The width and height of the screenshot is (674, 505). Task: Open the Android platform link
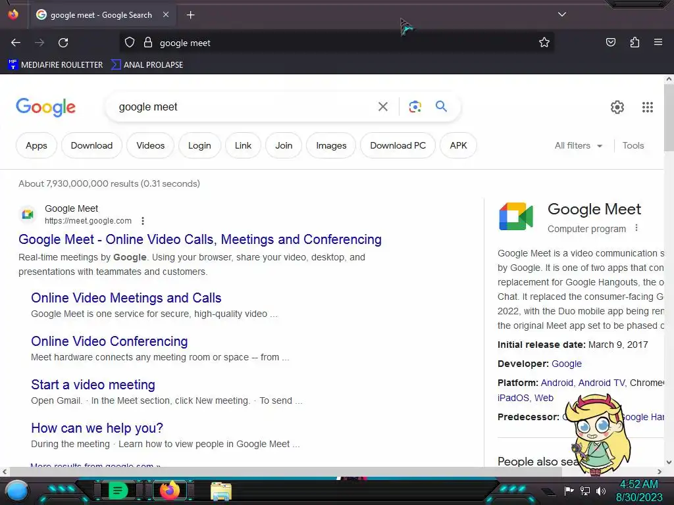tap(557, 383)
